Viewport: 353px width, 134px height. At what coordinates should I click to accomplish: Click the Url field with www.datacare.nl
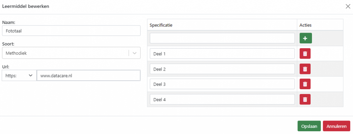tap(89, 75)
